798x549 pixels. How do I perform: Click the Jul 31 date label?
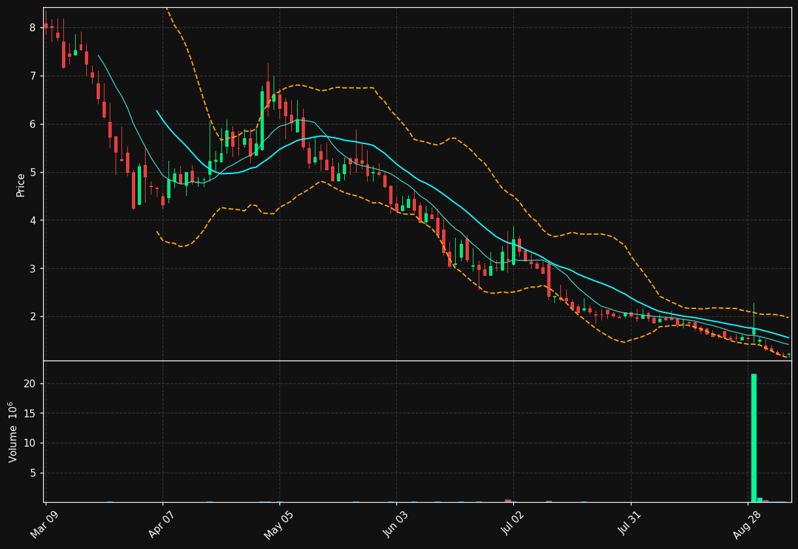(631, 524)
